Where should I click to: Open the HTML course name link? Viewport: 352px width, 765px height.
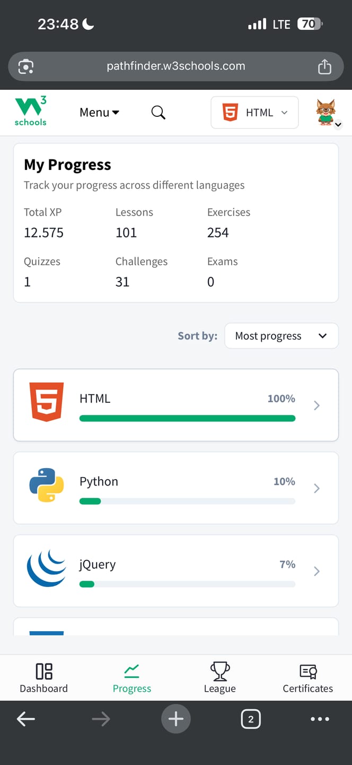coord(95,398)
